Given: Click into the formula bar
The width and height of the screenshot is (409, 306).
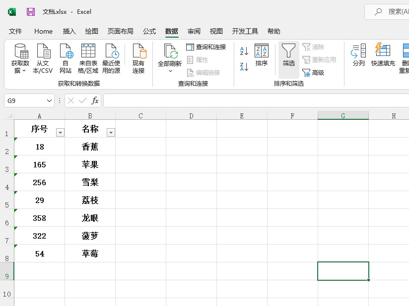Looking at the screenshot, I should click(256, 101).
